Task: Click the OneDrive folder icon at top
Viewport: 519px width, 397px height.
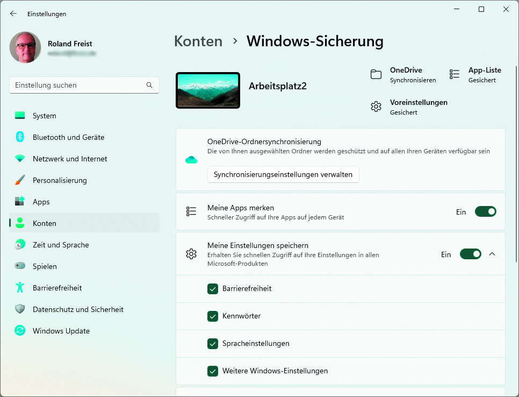Action: click(376, 74)
